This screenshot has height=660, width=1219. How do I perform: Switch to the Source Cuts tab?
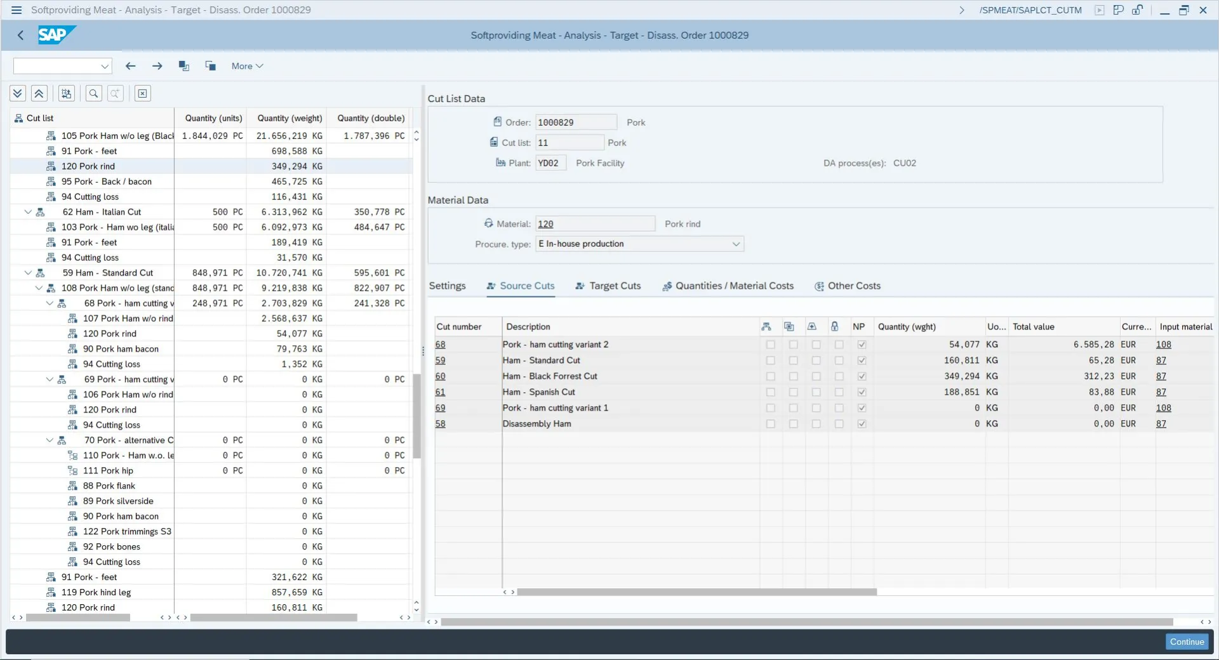[521, 286]
